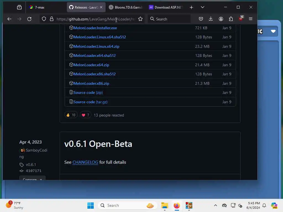Download MelonLoader.x64.zip
283x212 pixels.
click(91, 65)
